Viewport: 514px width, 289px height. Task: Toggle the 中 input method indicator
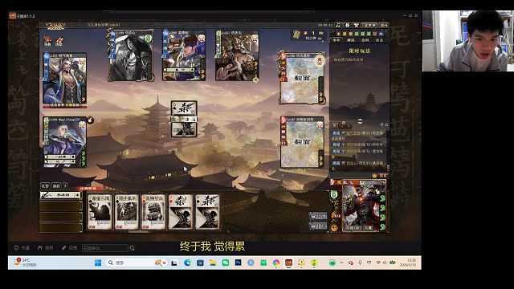[x=369, y=263]
